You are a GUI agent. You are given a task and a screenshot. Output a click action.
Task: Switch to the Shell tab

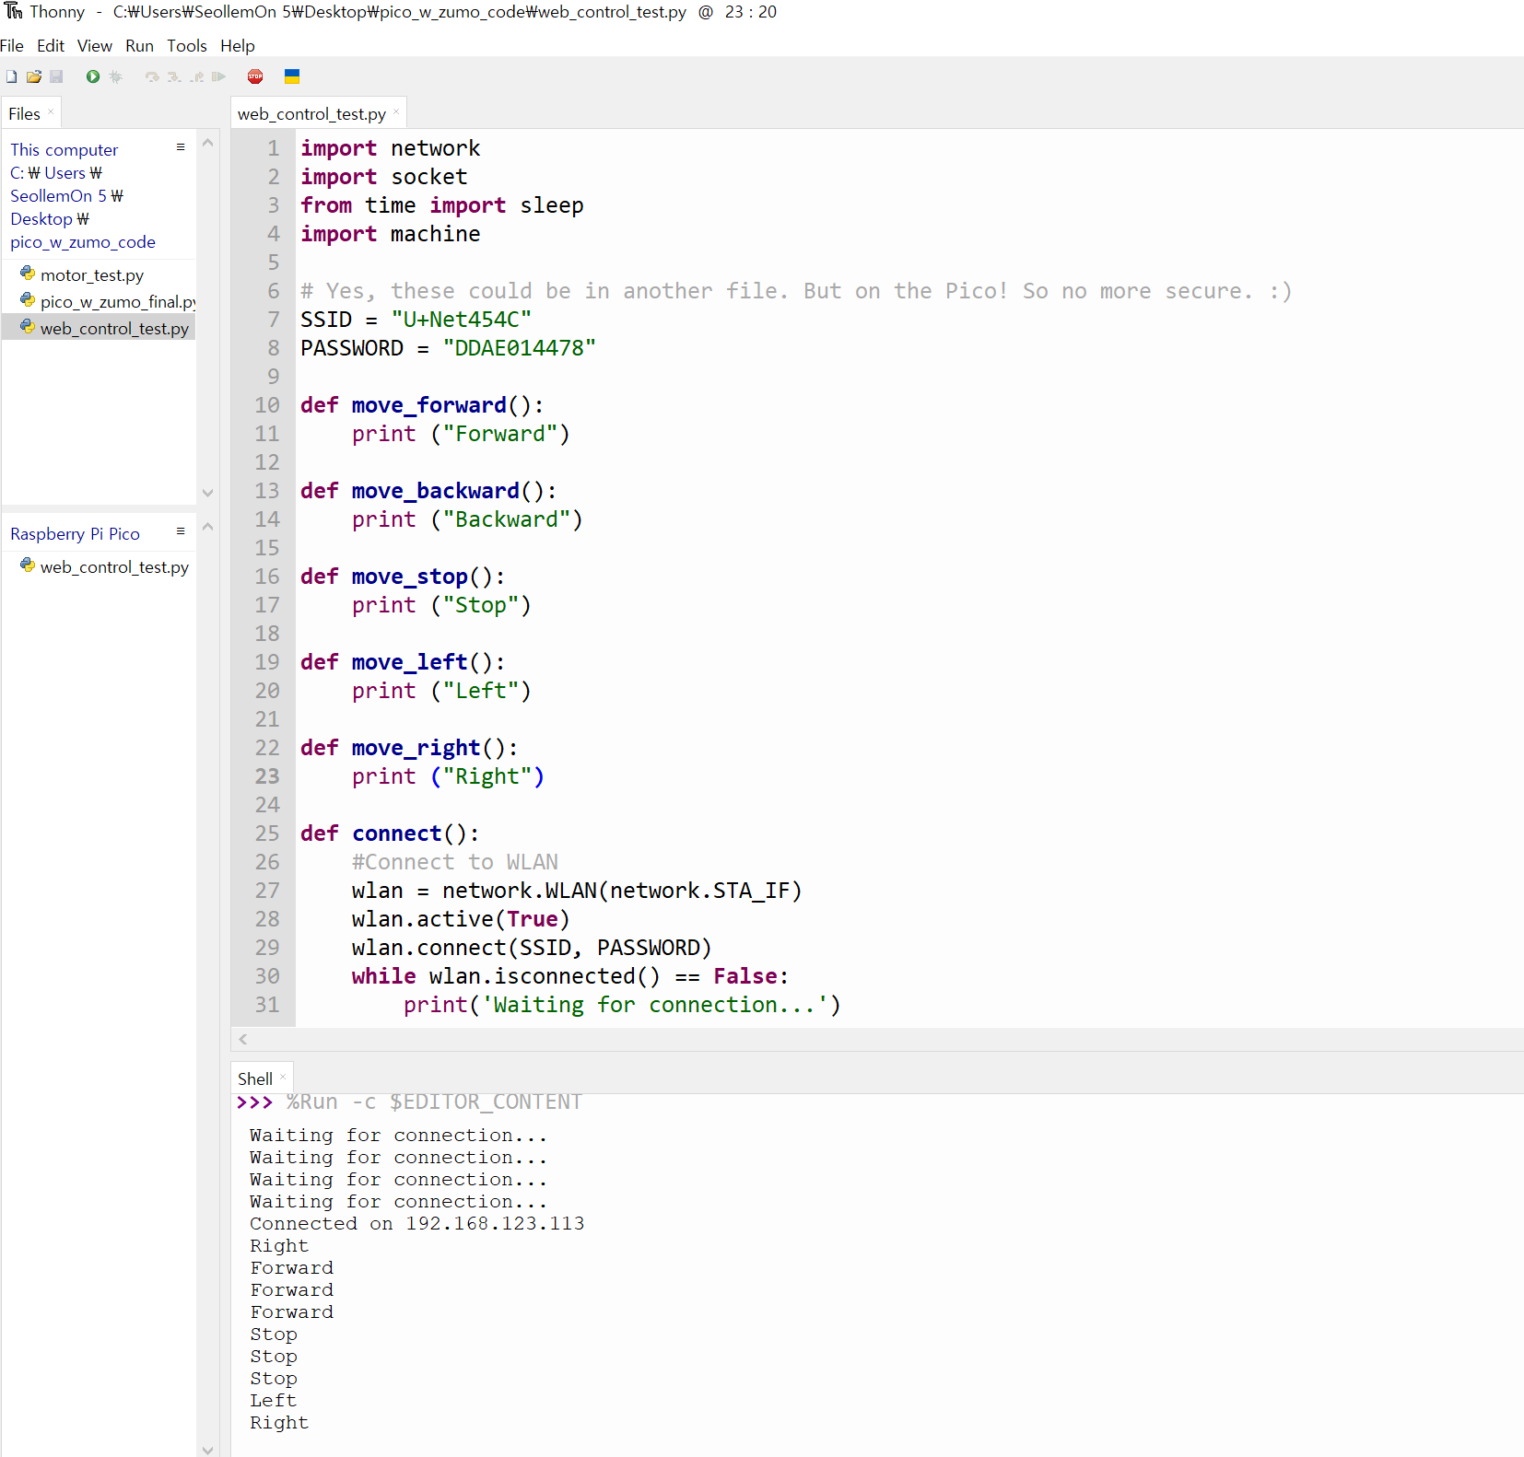[x=254, y=1078]
